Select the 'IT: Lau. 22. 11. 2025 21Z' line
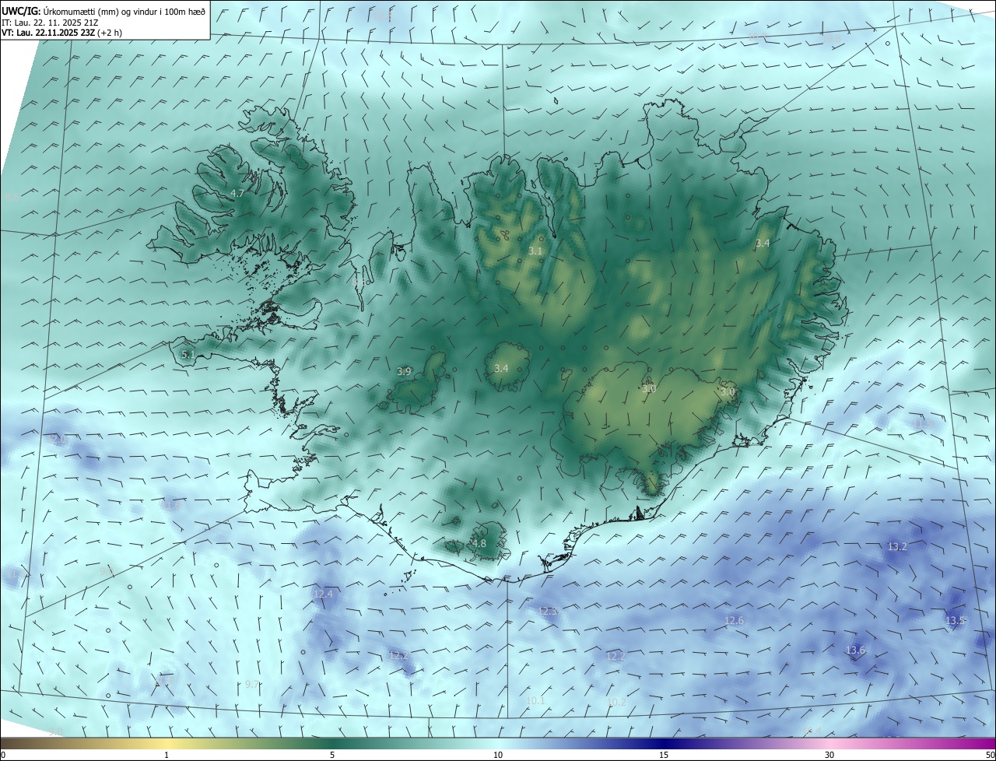This screenshot has height=761, width=996. (x=49, y=23)
